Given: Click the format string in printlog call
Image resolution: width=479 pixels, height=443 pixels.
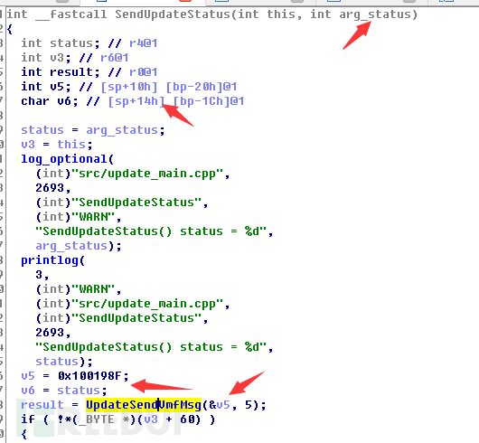Looking at the screenshot, I should 151,347.
